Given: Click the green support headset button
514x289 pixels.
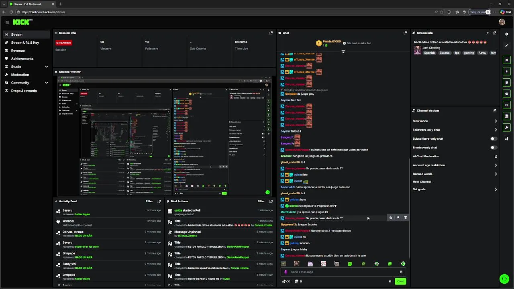Looking at the screenshot, I should pos(504,279).
